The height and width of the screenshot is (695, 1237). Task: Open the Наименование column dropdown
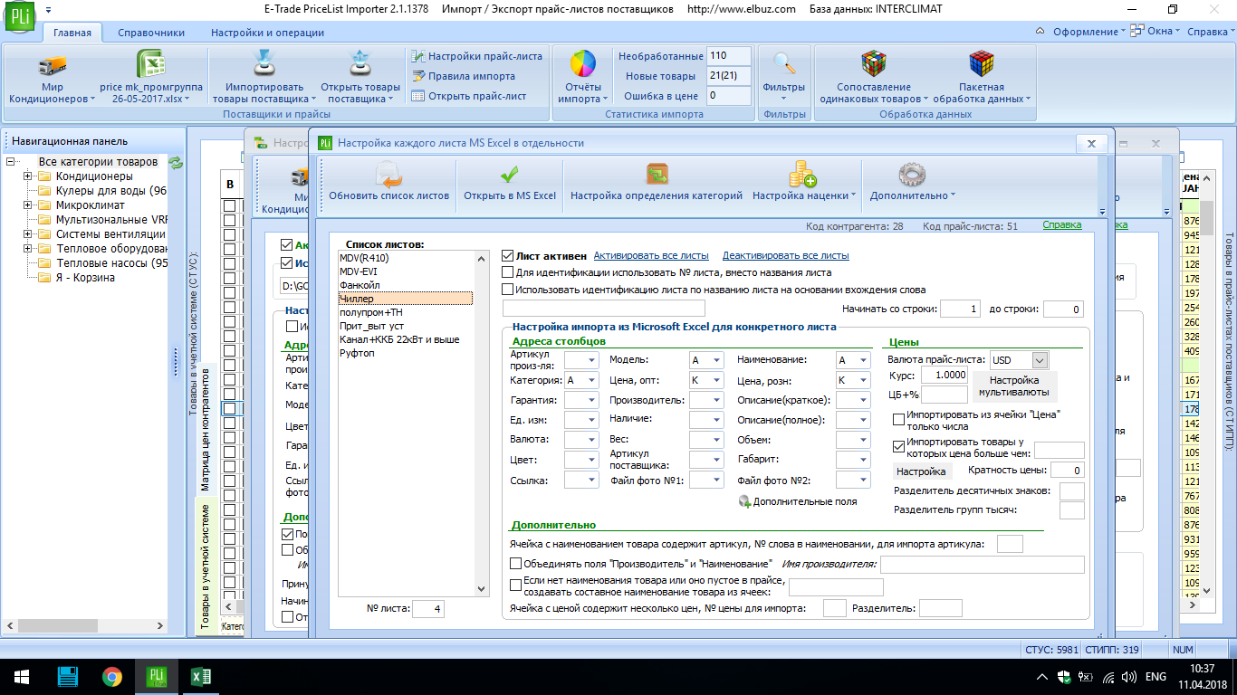(862, 360)
